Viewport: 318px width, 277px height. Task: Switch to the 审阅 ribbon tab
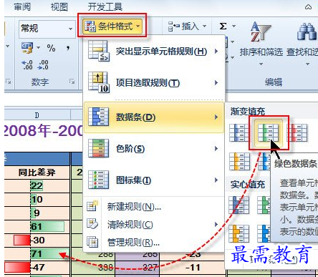[22, 6]
